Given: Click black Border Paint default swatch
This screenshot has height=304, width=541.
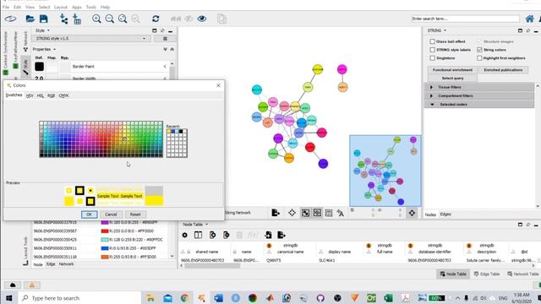Looking at the screenshot, I should [x=40, y=66].
